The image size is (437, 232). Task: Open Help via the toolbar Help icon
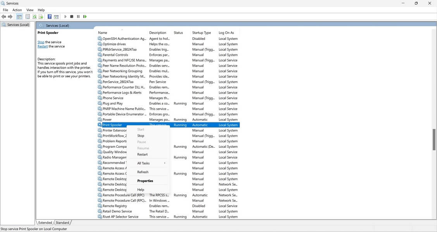(x=49, y=16)
